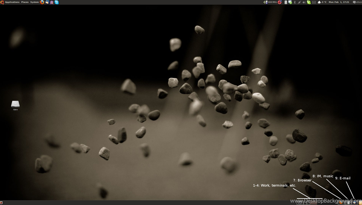The width and height of the screenshot is (362, 205).
Task: Open the volume control speaker icon
Action: [x=304, y=2]
